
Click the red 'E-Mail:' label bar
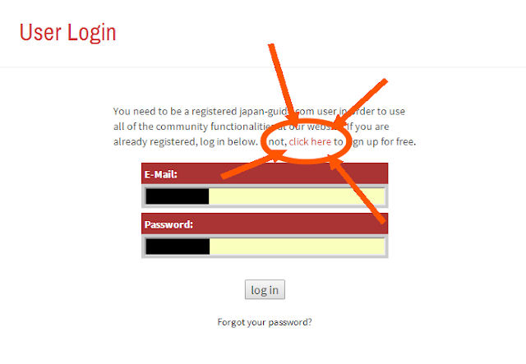coord(265,173)
